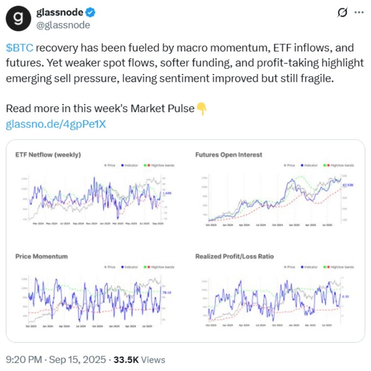This screenshot has height=371, width=371.
Task: Open the @glassnode handle link
Action: [63, 25]
